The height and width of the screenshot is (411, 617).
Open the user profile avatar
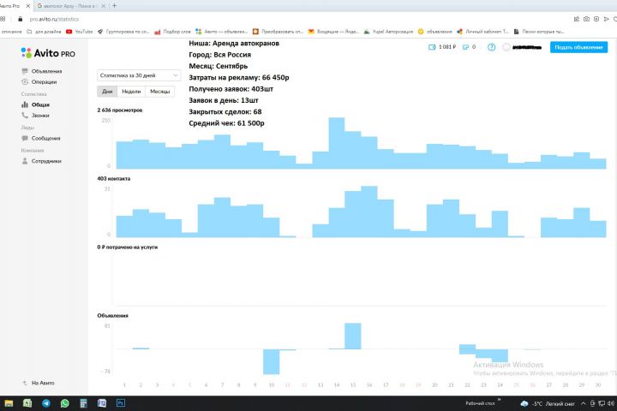(506, 47)
